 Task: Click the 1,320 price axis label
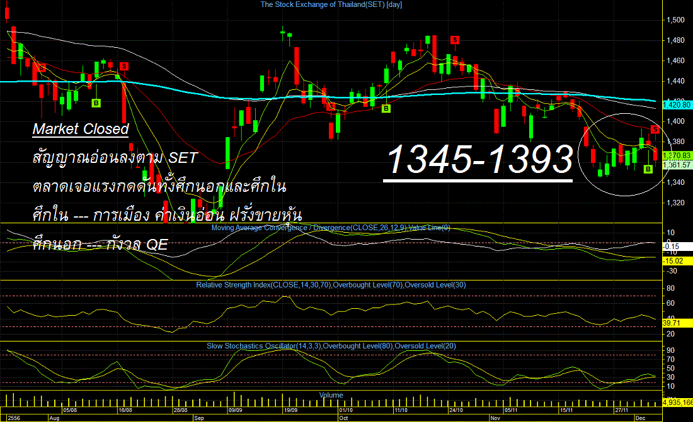[676, 203]
